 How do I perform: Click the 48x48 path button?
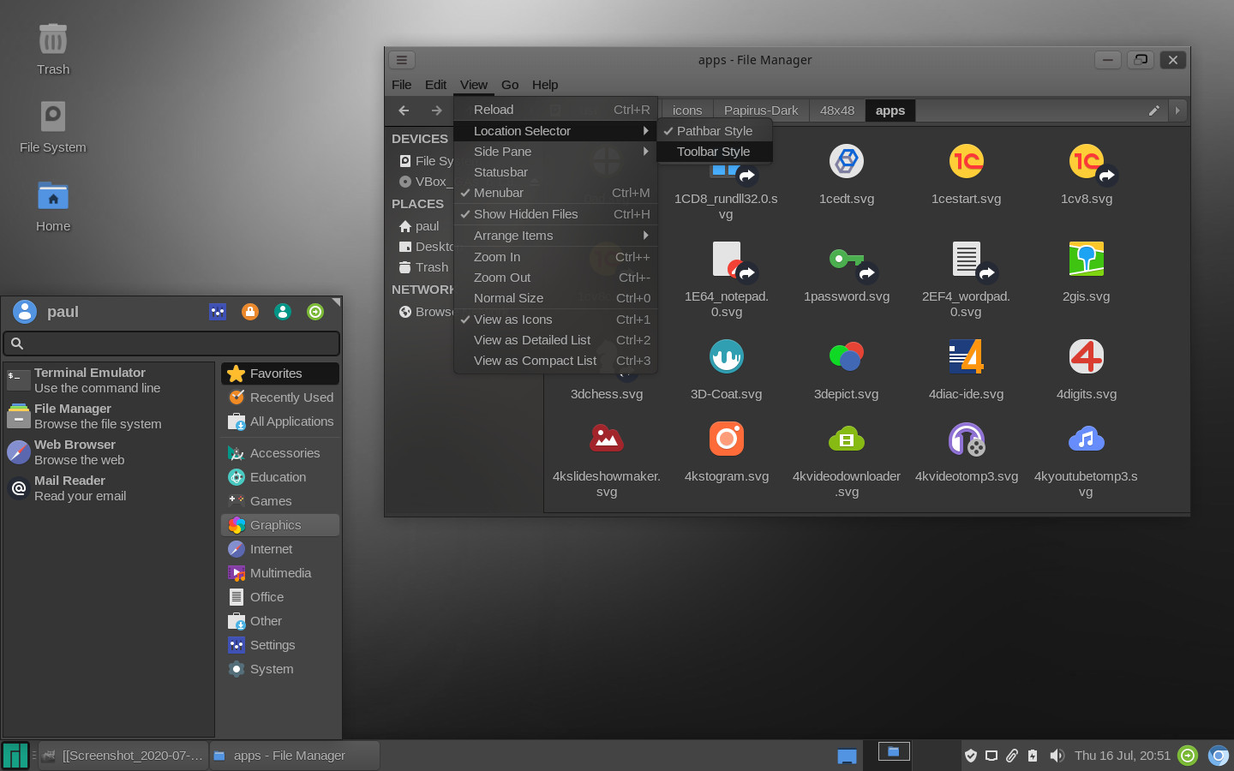pyautogui.click(x=837, y=111)
